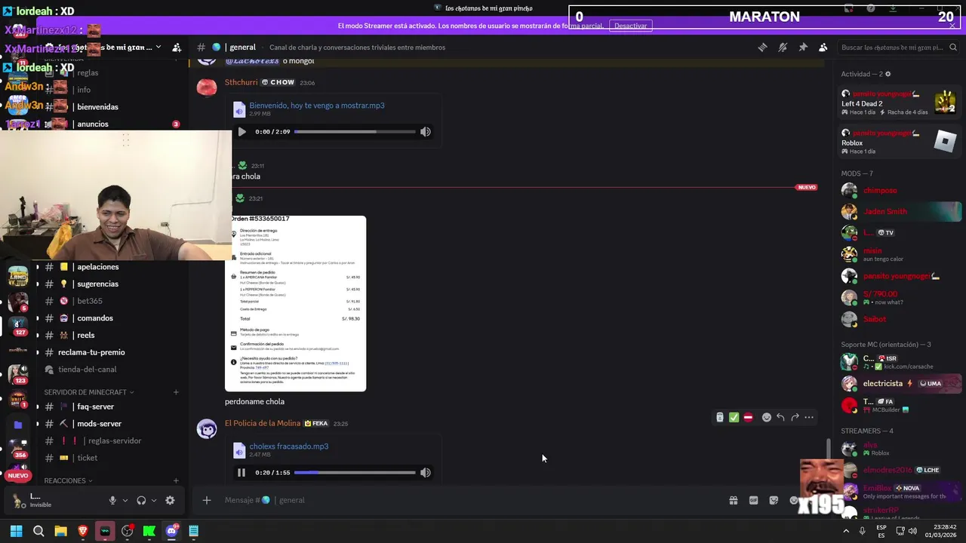Reply to message using reply arrow
The height and width of the screenshot is (543, 966).
780,417
